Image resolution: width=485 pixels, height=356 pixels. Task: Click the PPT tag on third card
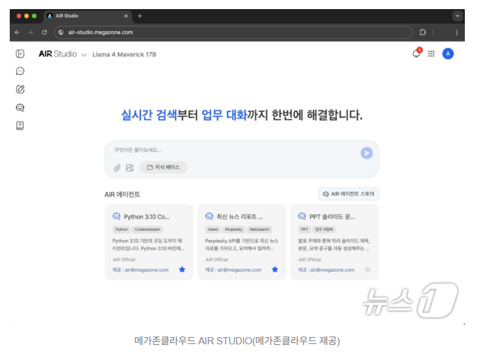[305, 230]
